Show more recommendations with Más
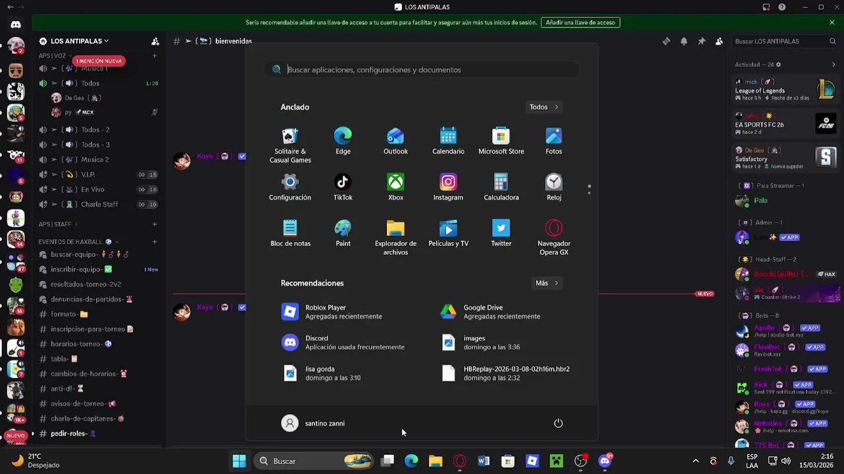The image size is (844, 474). point(547,283)
